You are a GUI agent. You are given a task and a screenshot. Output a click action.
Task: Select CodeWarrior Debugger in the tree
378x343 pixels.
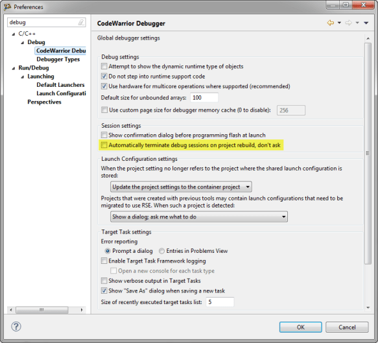tap(61, 51)
